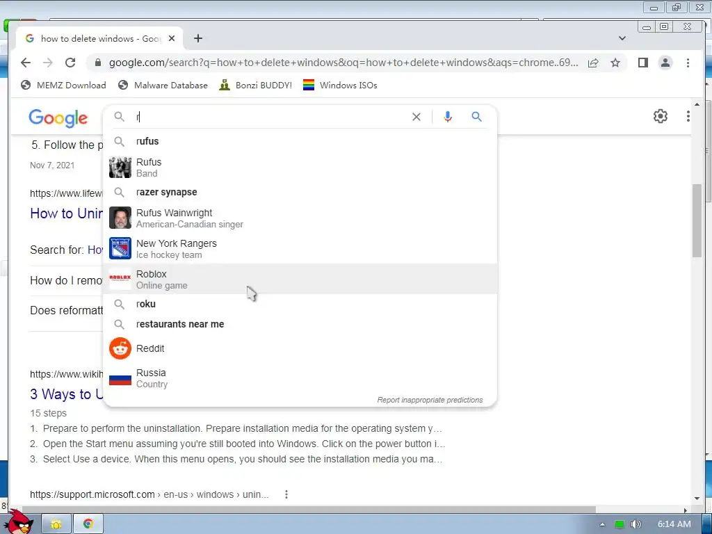Expand 'How do I remo...' question
The image size is (712, 534).
click(67, 281)
